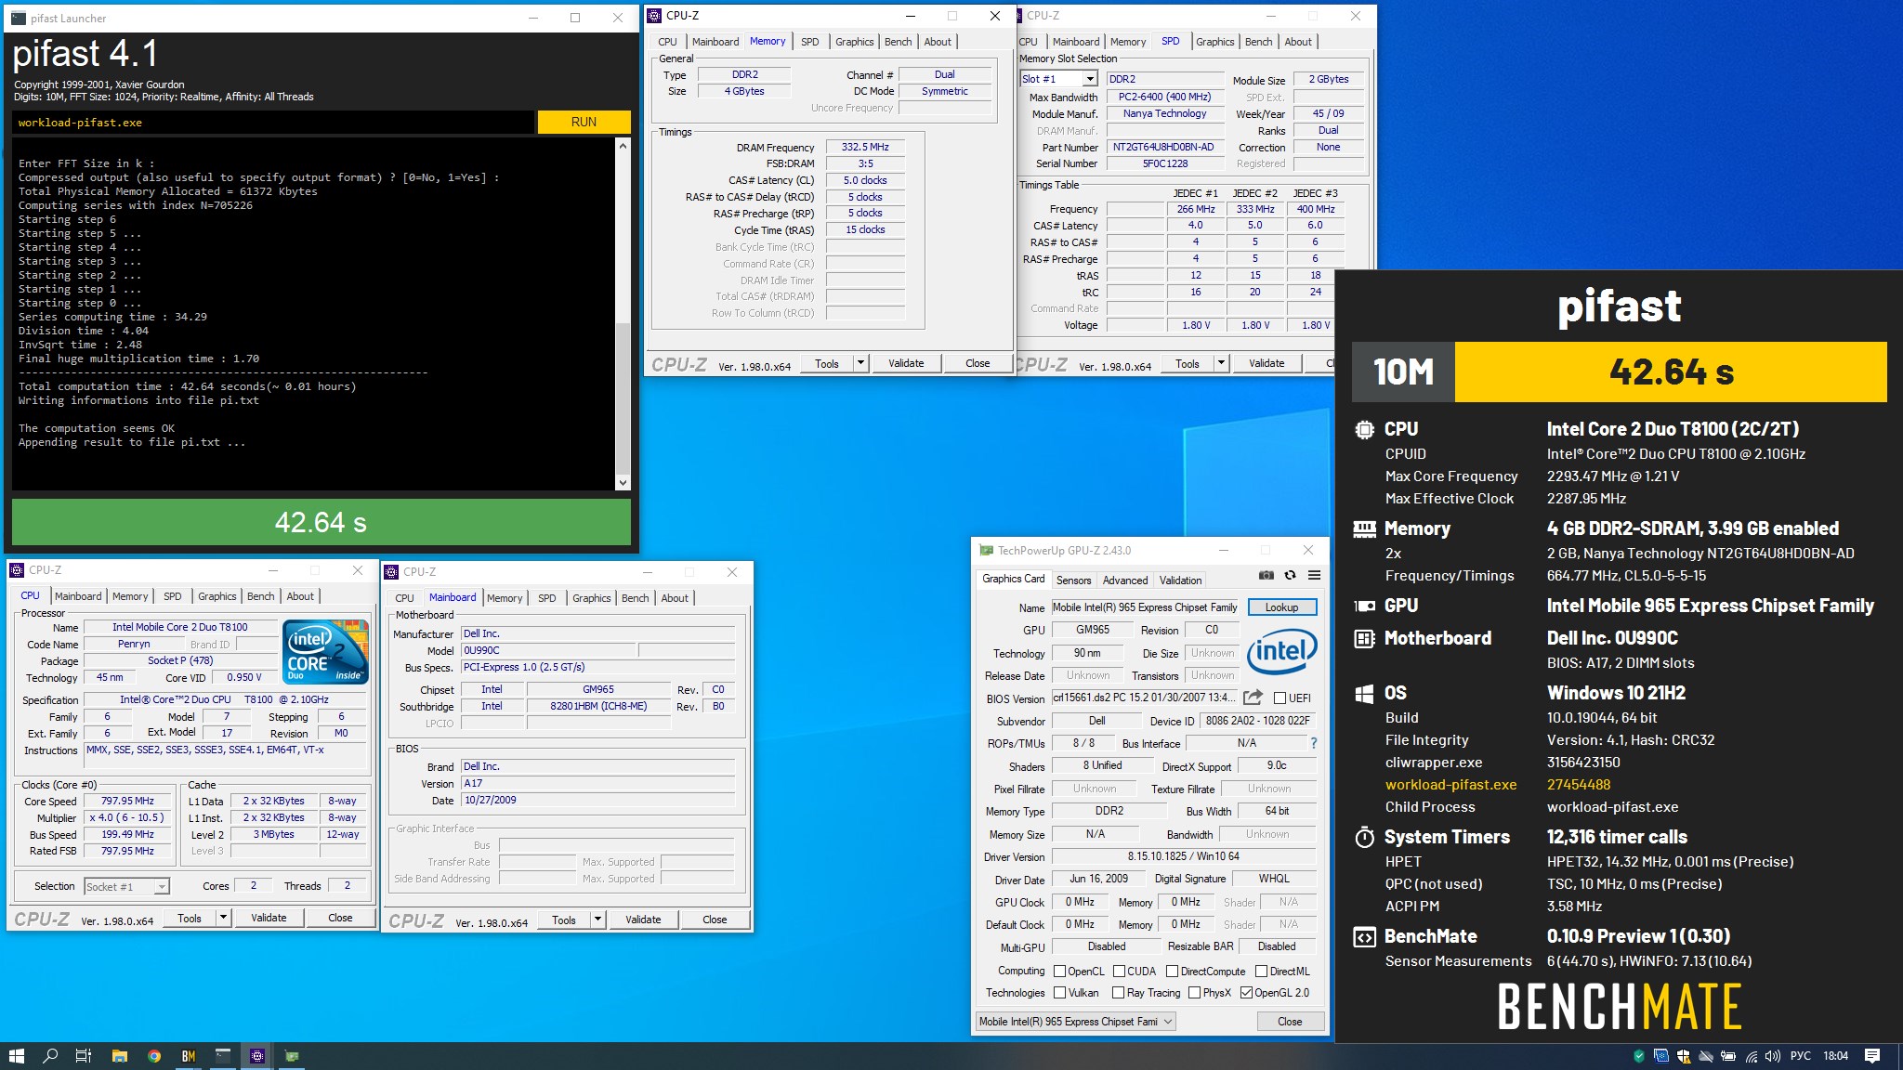The width and height of the screenshot is (1903, 1070).
Task: Open the Windows Start menu
Action: point(16,1056)
